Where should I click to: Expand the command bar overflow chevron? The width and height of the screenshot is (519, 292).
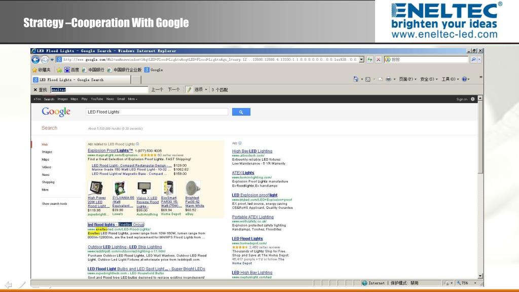[480, 77]
